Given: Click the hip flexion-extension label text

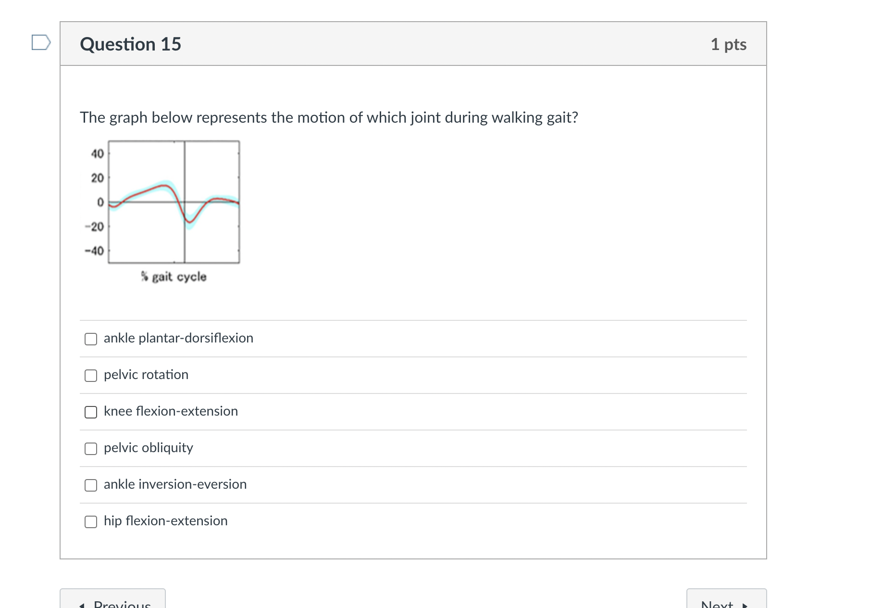Looking at the screenshot, I should [165, 520].
